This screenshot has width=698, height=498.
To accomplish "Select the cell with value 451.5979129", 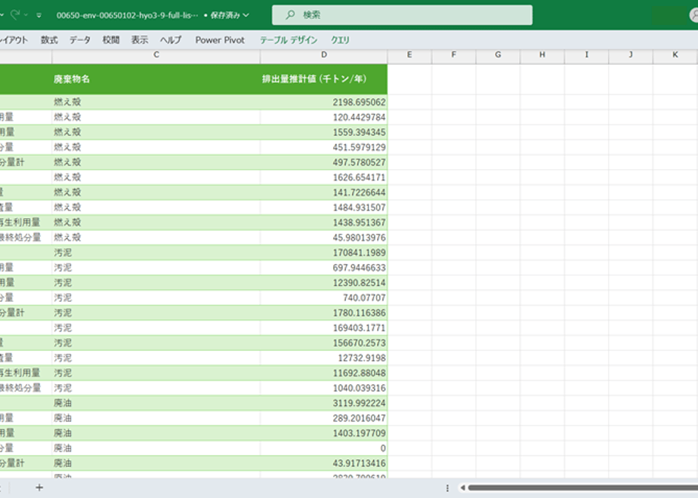I will click(x=323, y=147).
